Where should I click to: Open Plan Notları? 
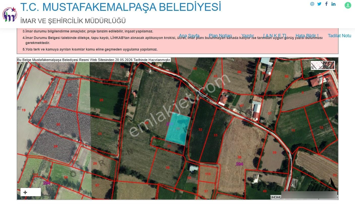(220, 36)
